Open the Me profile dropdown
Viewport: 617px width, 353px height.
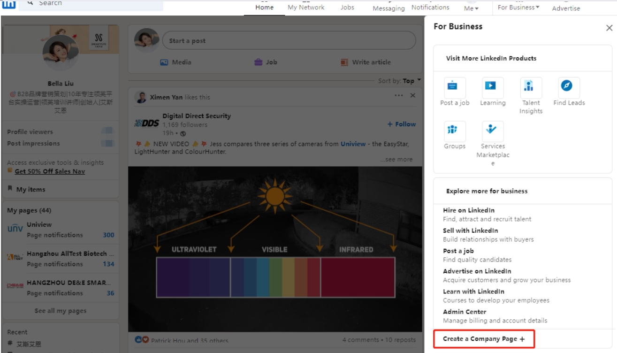click(471, 8)
